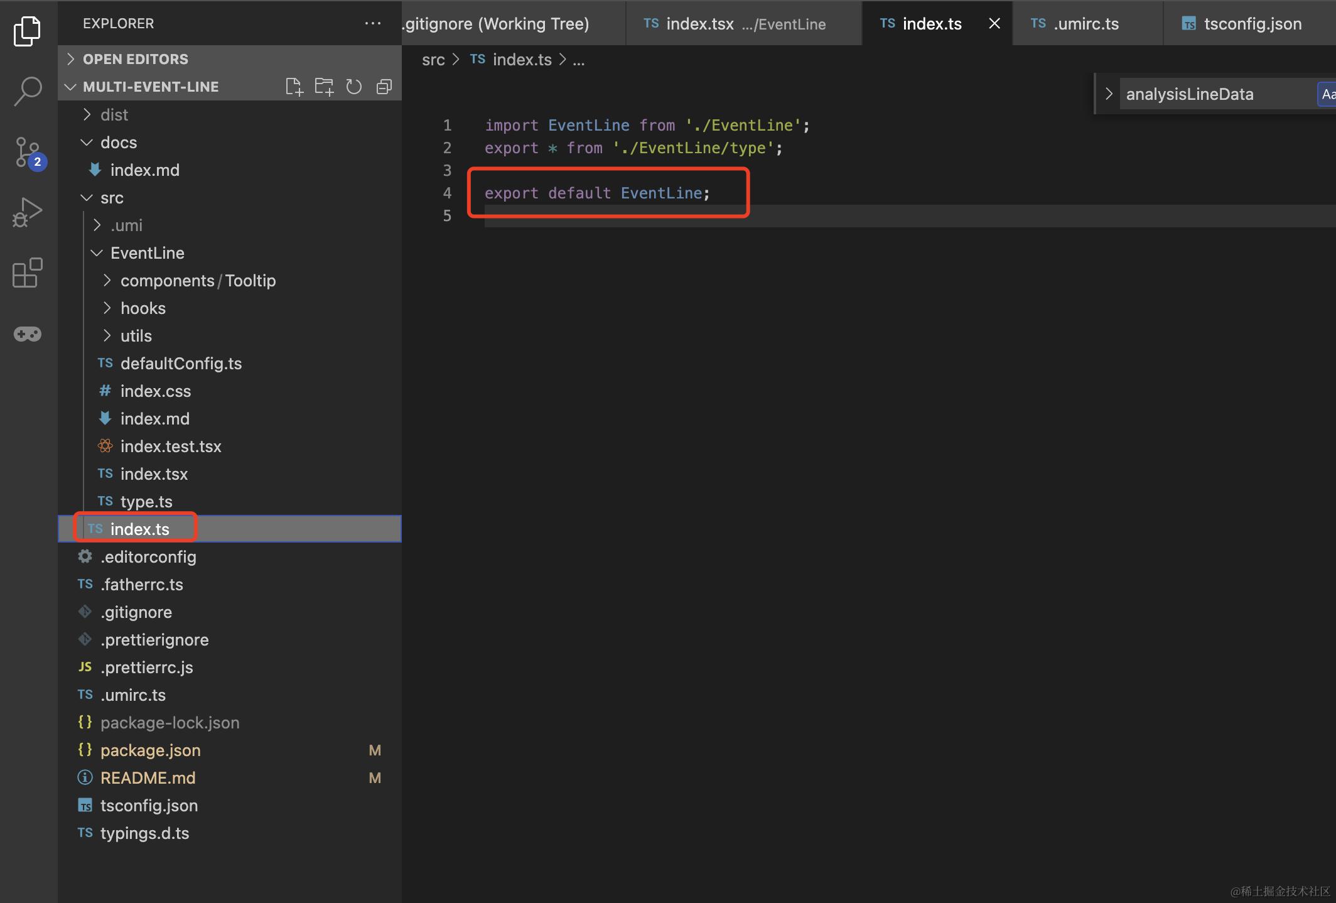Open defaultConfig.ts file

coord(230,363)
